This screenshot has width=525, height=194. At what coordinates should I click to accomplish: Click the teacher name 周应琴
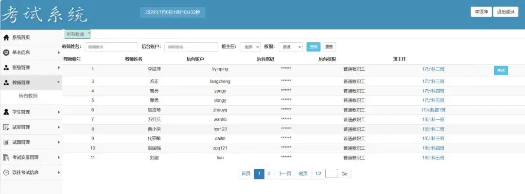coord(155,110)
